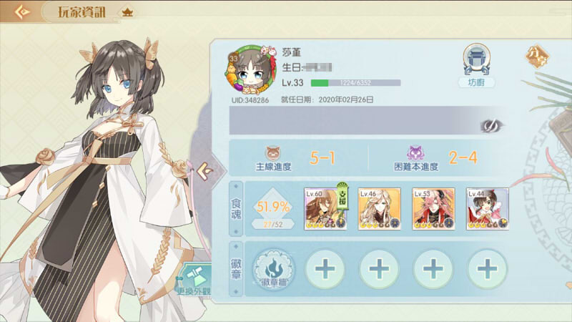
Task: Select the Lv.46 food soul card
Action: pyautogui.click(x=380, y=209)
